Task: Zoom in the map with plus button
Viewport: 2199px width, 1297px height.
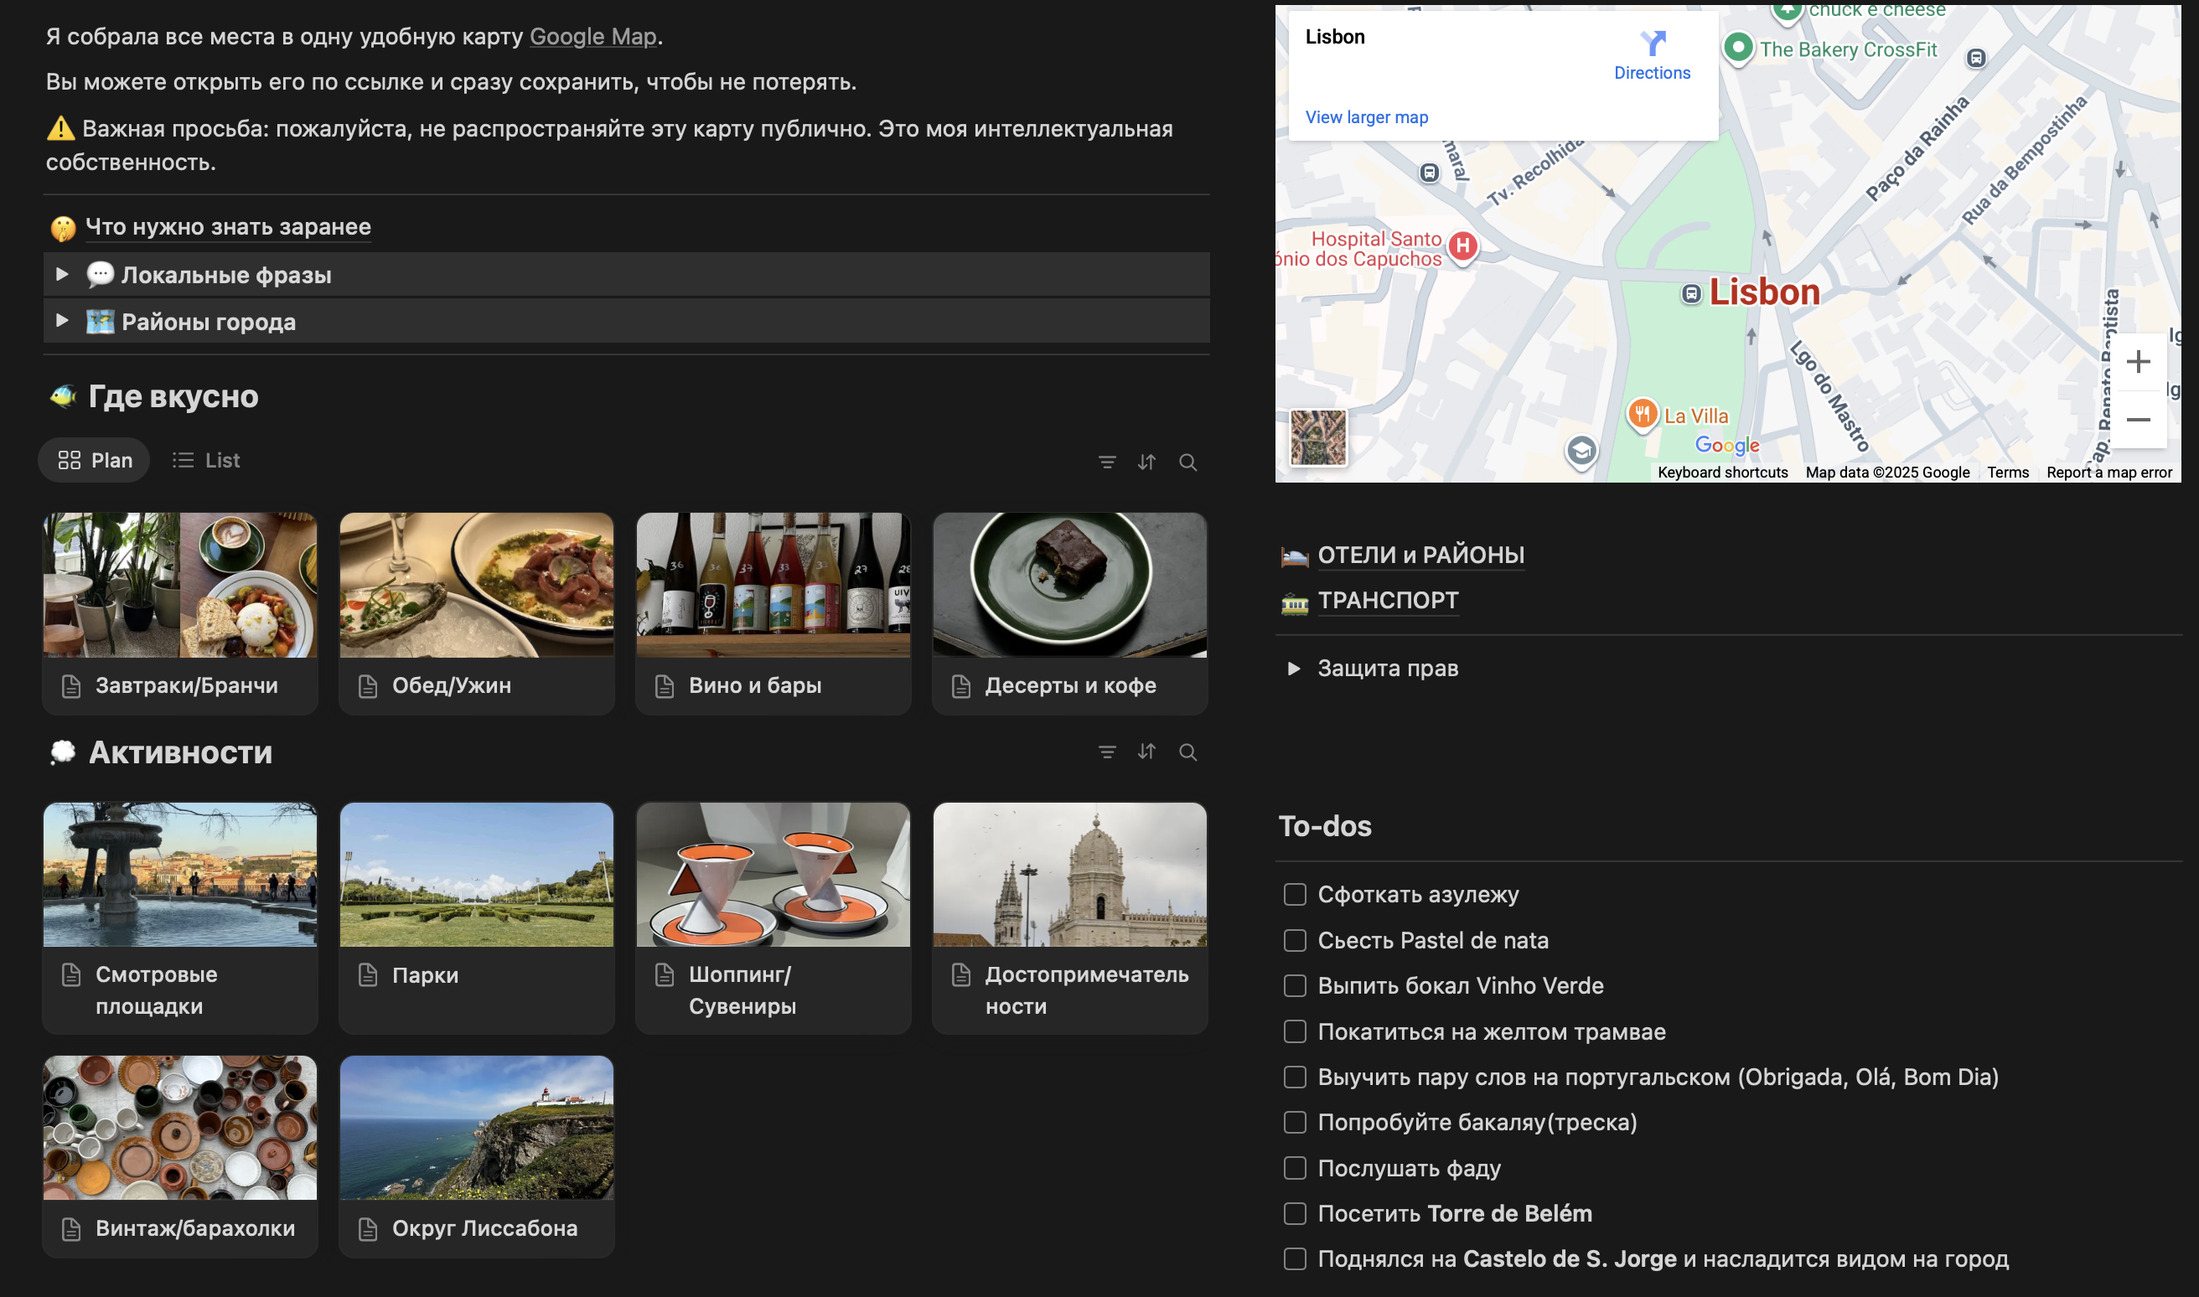Action: pos(2138,361)
